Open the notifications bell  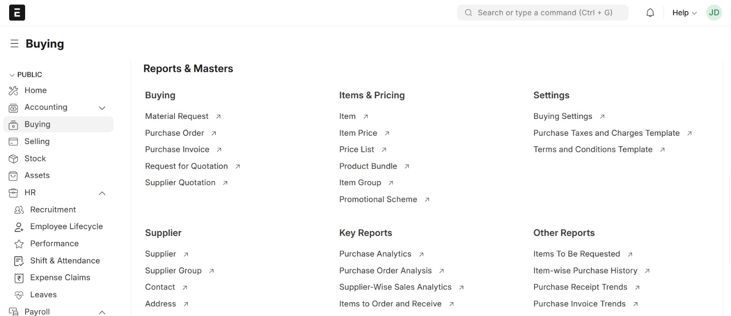pos(650,13)
